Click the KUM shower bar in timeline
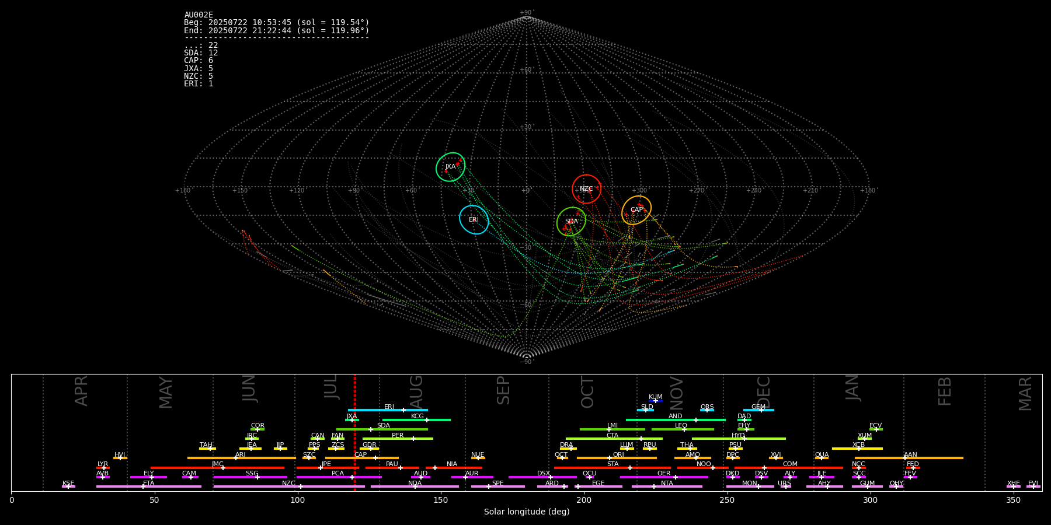The width and height of the screenshot is (1051, 525). (656, 401)
